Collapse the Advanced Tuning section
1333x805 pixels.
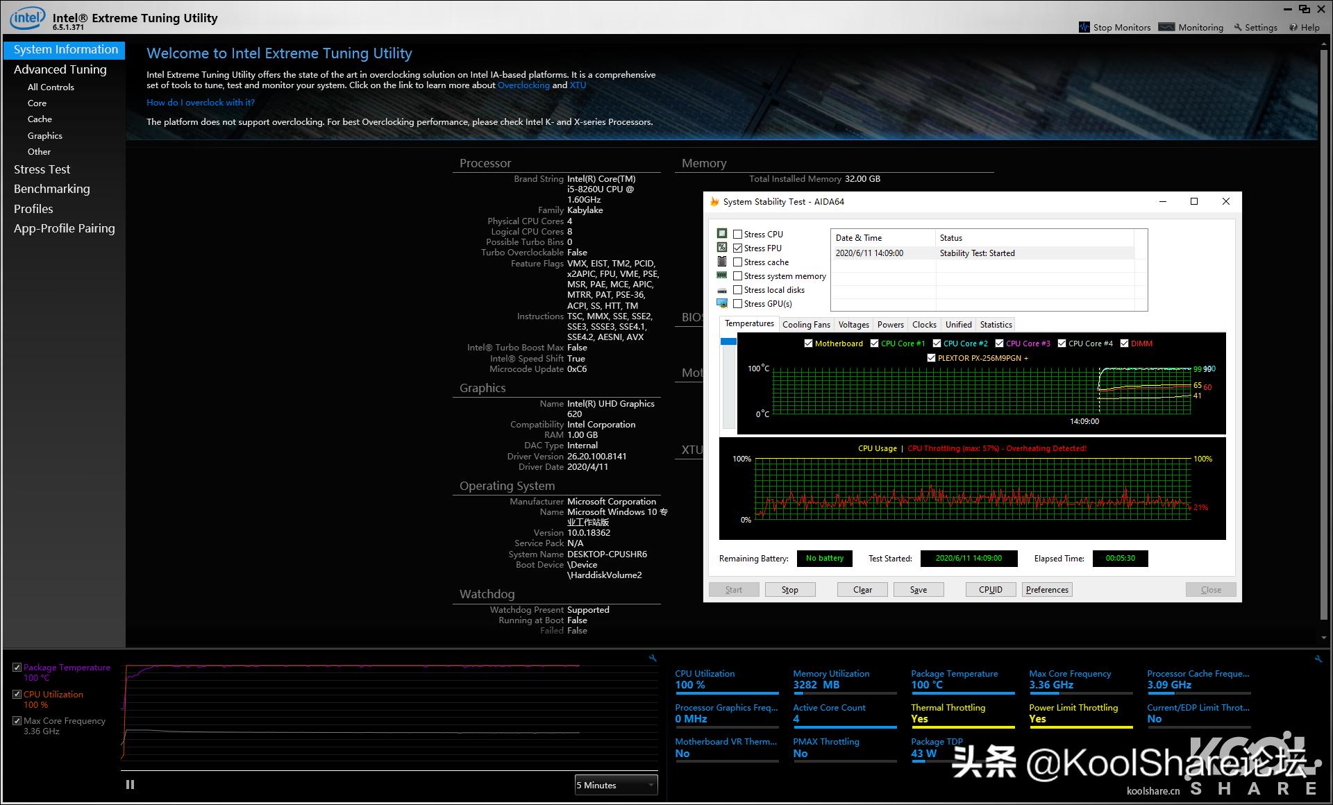pyautogui.click(x=61, y=69)
